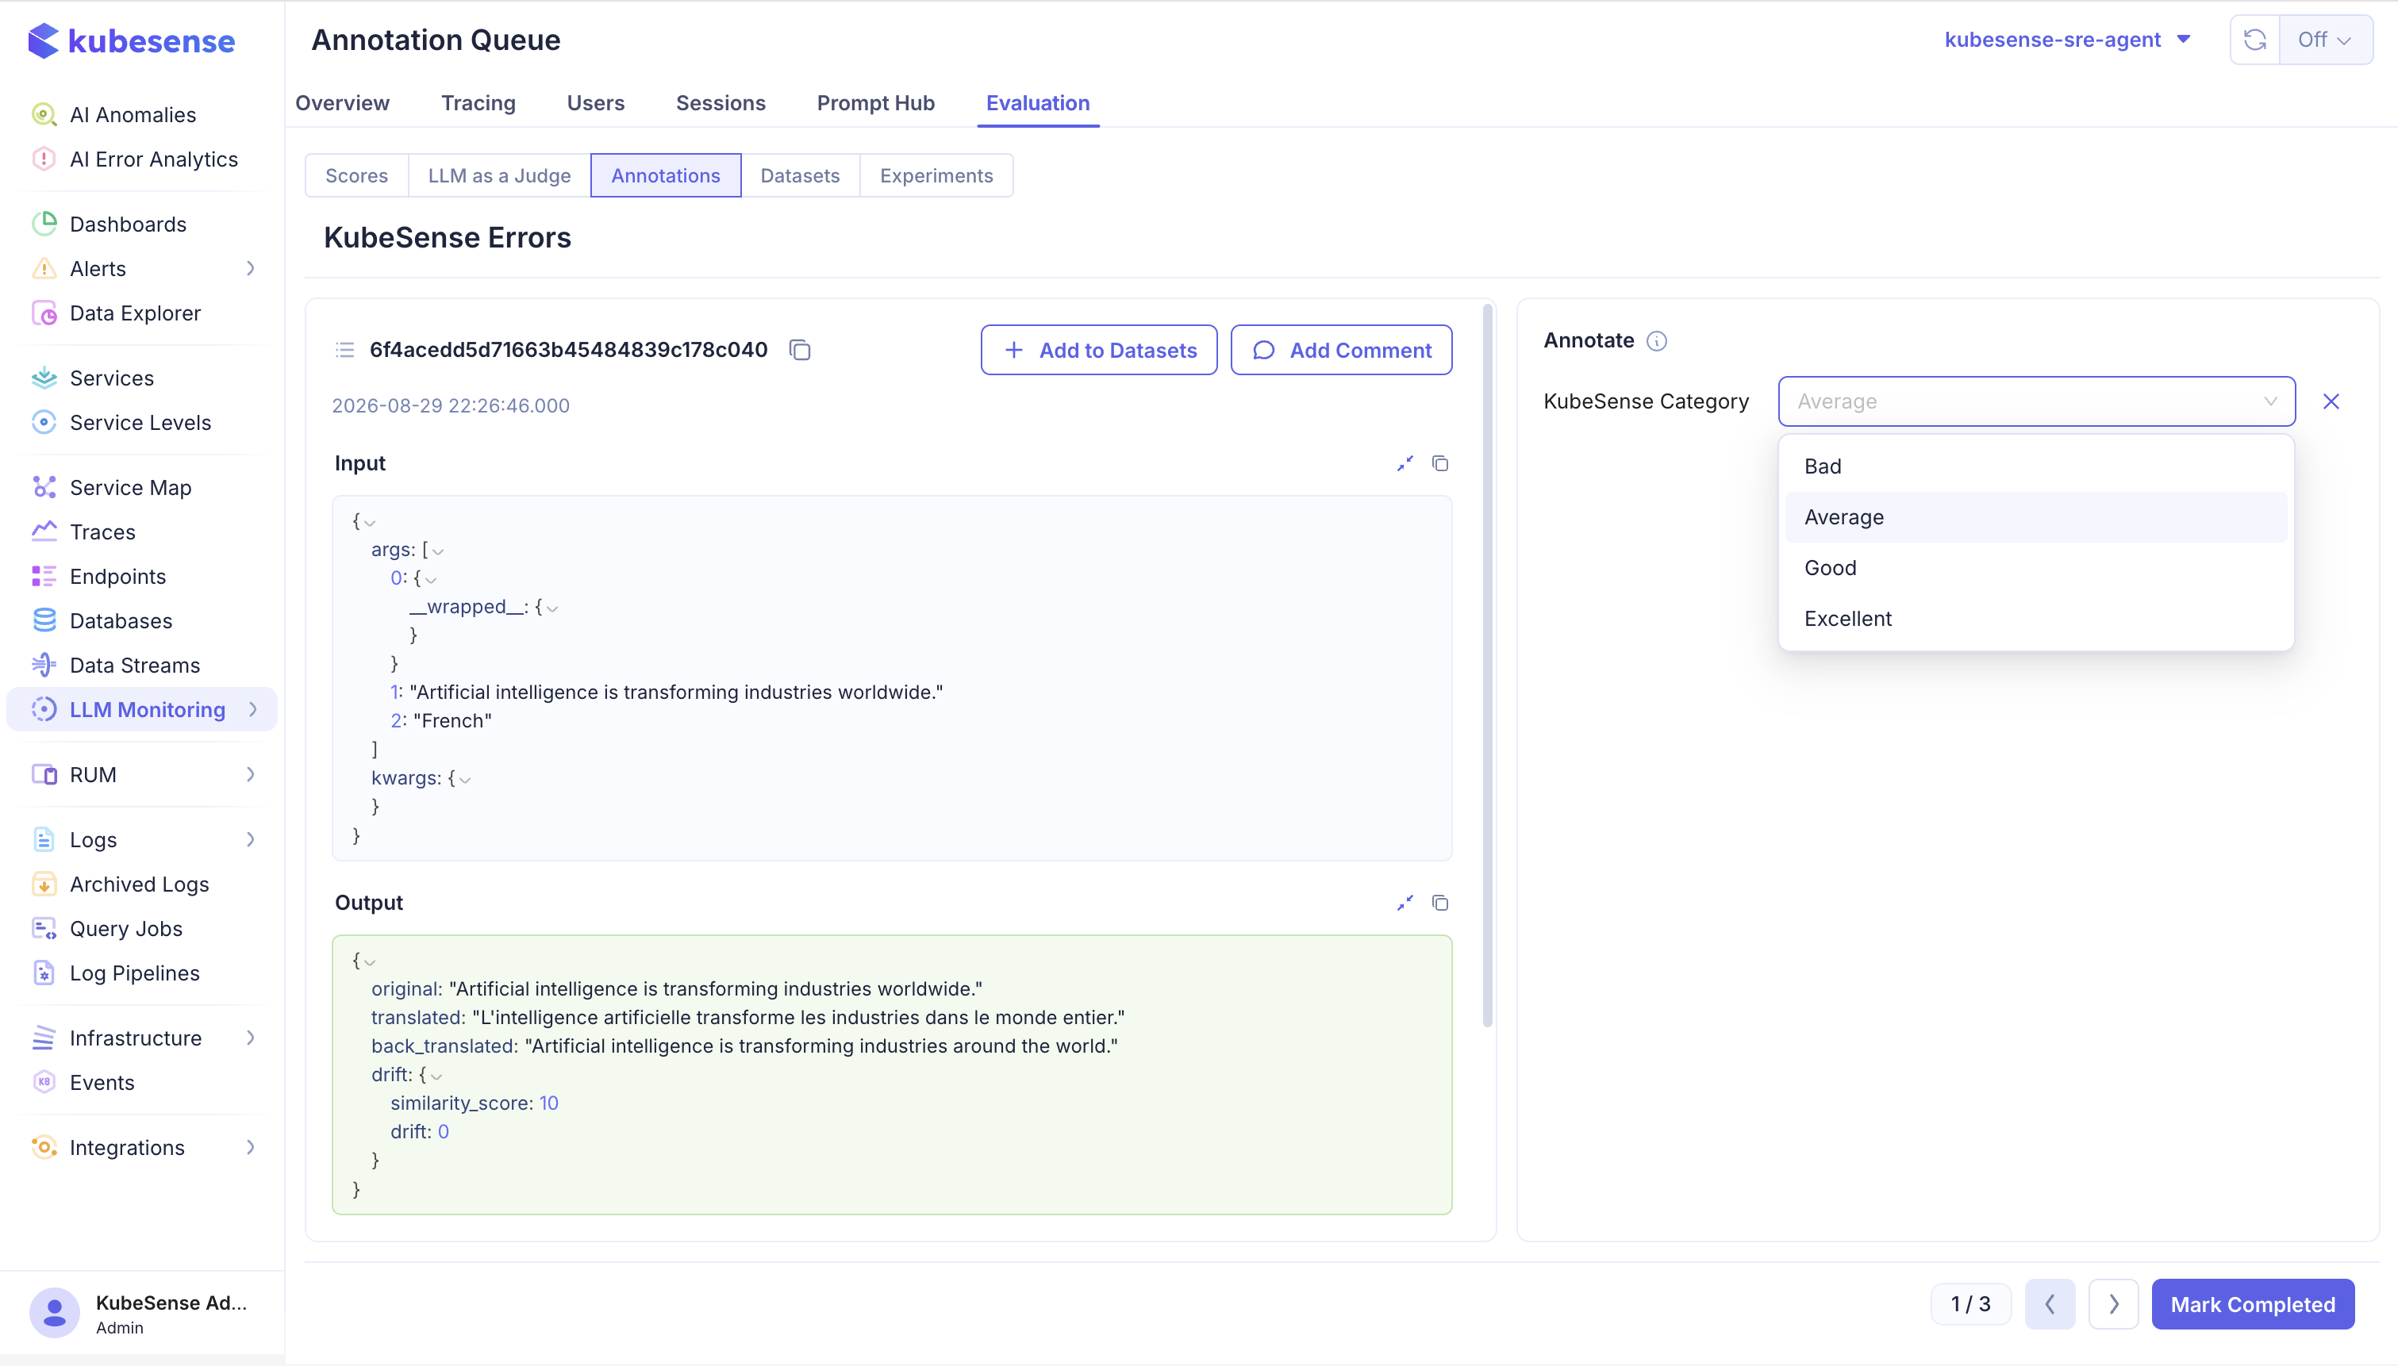Click the refresh icon in header
This screenshot has height=1366, width=2398.
coord(2254,40)
